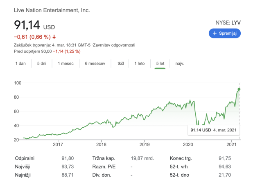Select the 6 mesecev range tab
Viewport: 262px width, 191px height.
[x=95, y=64]
